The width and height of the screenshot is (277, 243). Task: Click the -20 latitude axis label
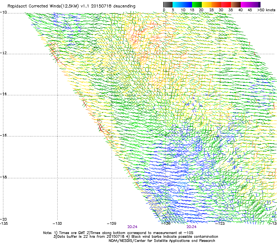(3, 219)
